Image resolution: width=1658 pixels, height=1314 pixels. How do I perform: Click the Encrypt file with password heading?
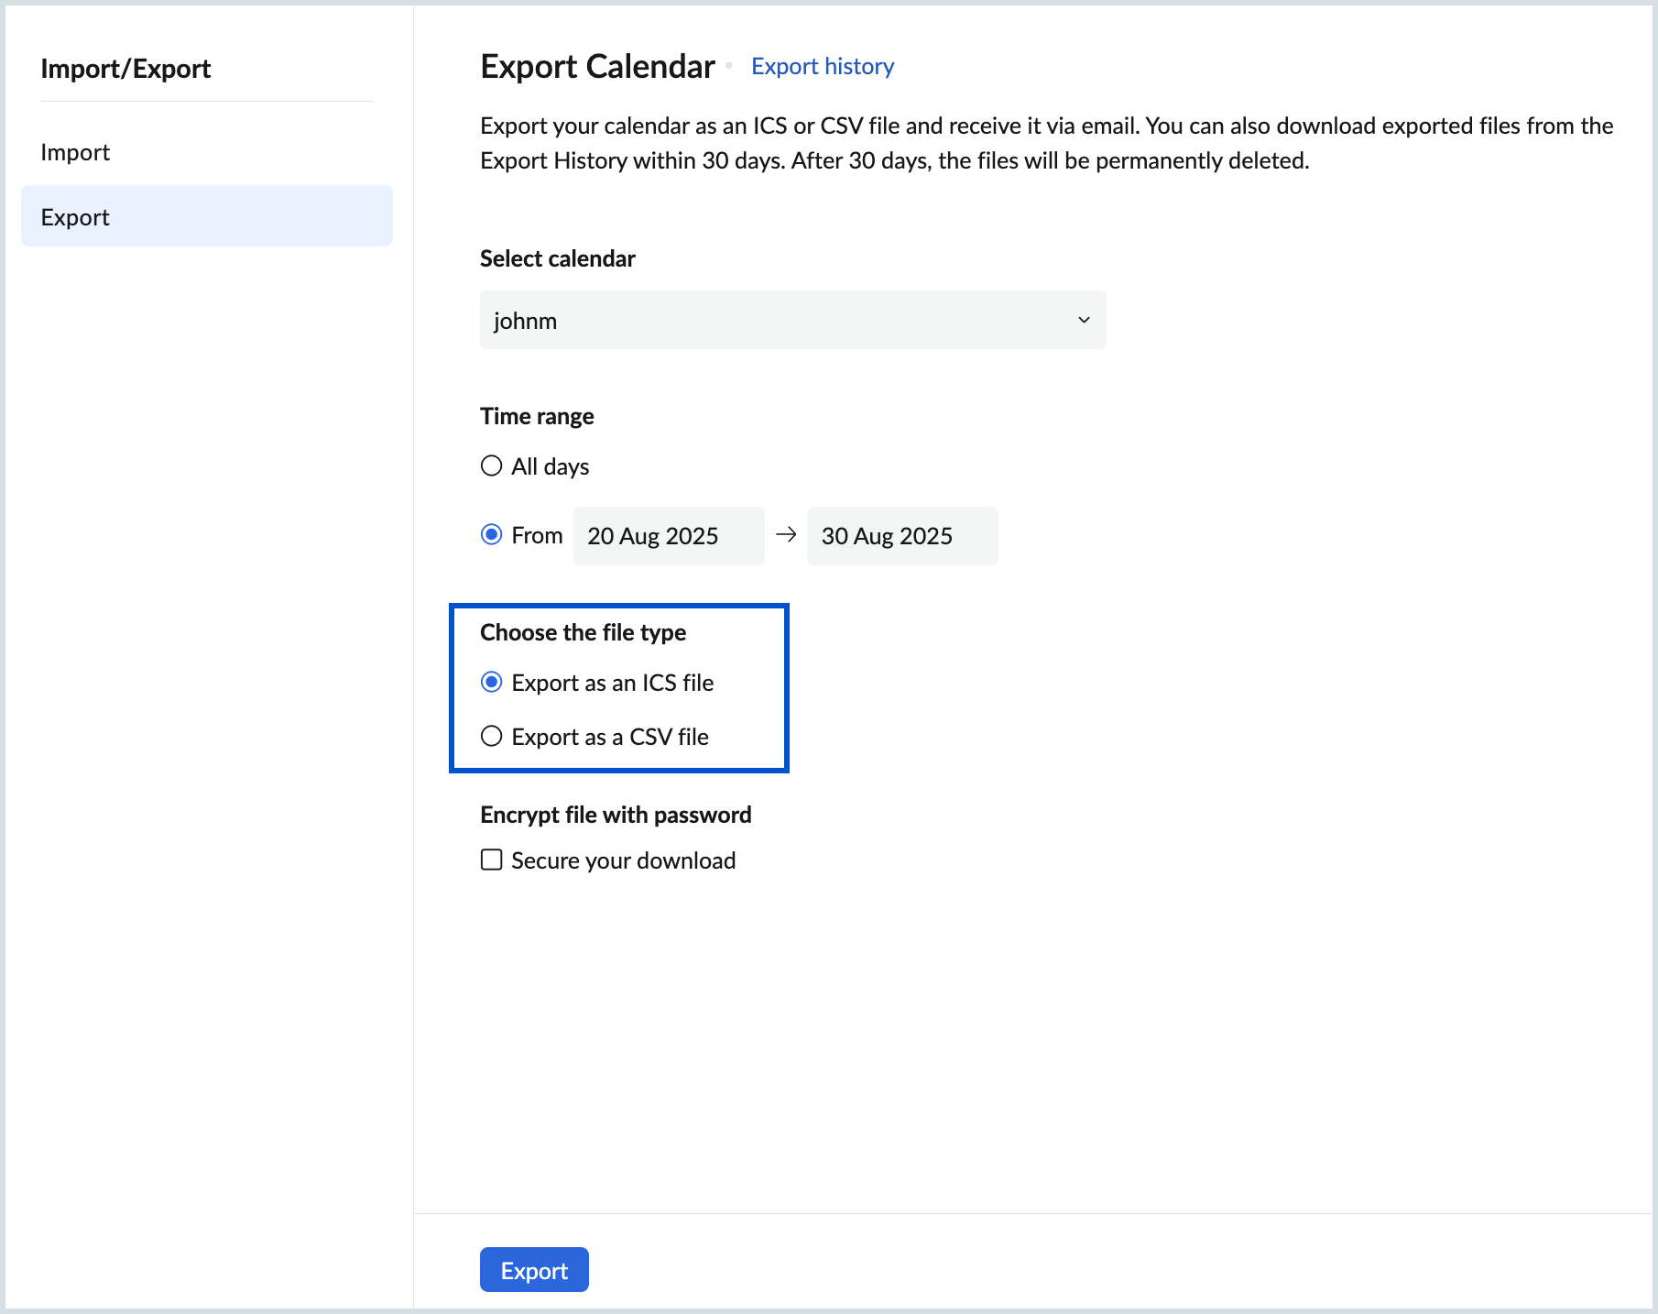click(616, 816)
